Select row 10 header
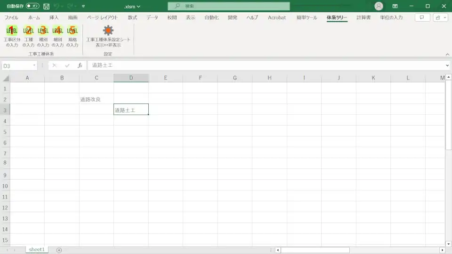 tap(5, 186)
